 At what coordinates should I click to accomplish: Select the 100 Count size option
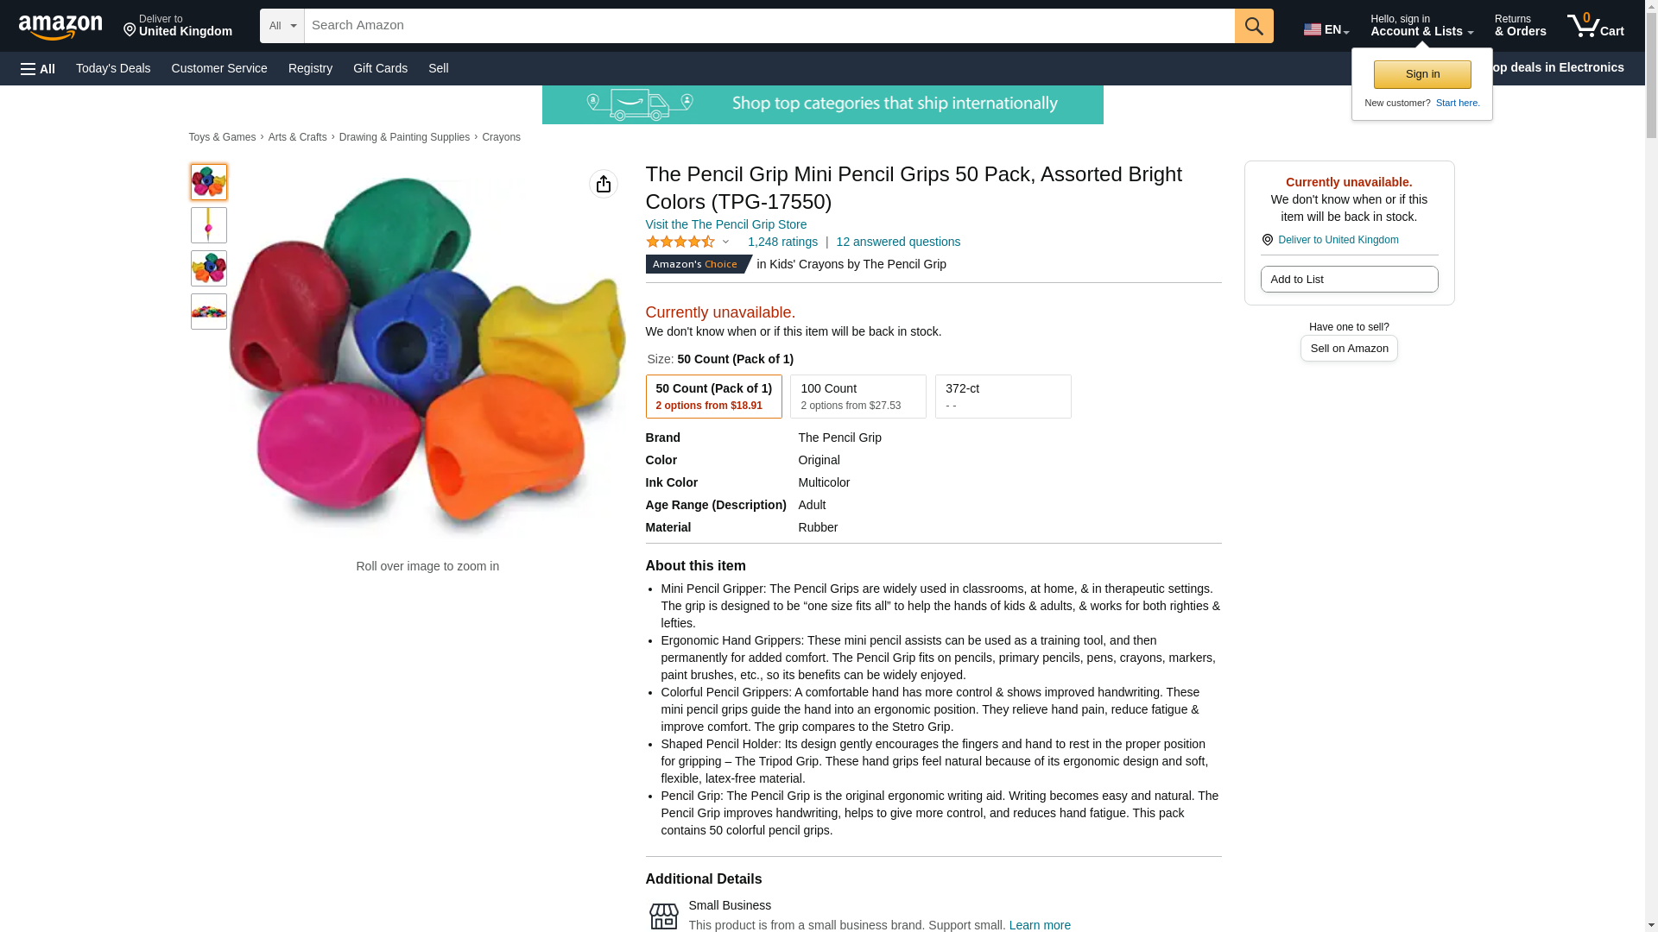coord(857,396)
